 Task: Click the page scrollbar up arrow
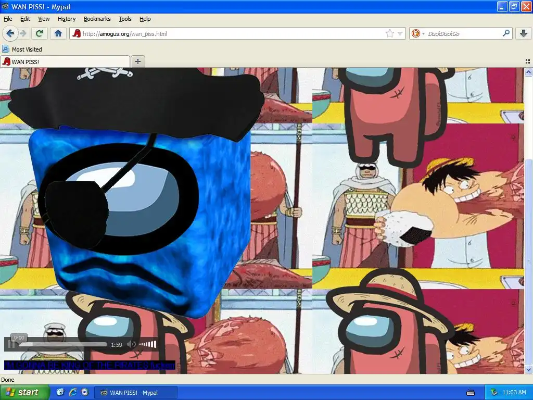pos(528,72)
